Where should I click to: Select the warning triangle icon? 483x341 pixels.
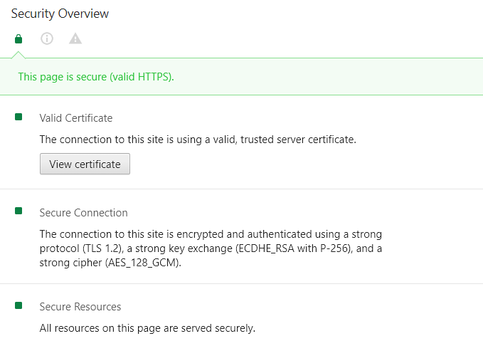75,38
